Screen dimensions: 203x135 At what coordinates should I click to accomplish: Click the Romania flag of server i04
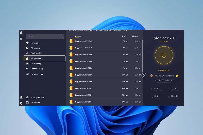(71, 54)
